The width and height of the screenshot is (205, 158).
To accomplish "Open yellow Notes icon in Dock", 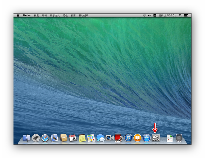I will (82, 138).
